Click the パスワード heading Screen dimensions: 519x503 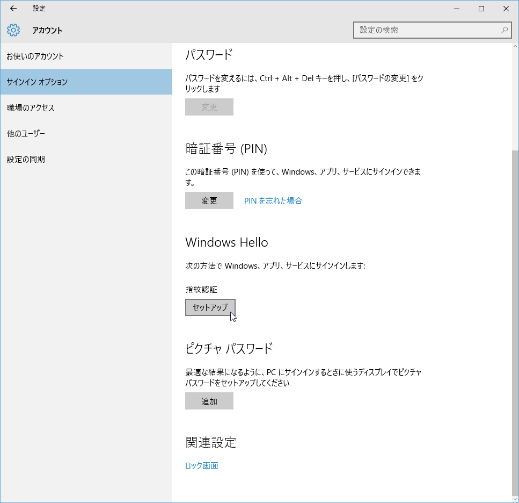point(209,55)
